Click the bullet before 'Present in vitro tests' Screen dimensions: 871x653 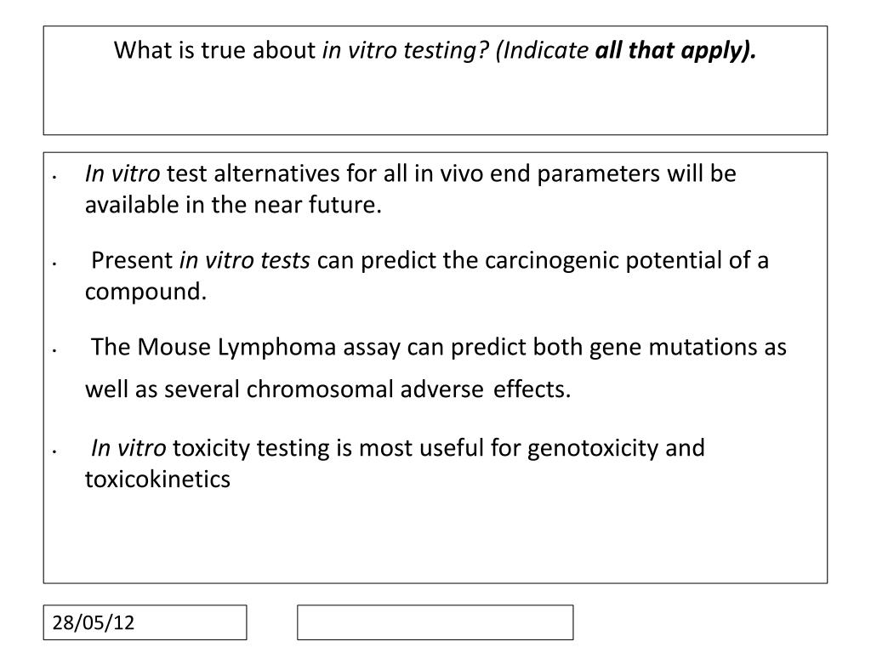(54, 265)
